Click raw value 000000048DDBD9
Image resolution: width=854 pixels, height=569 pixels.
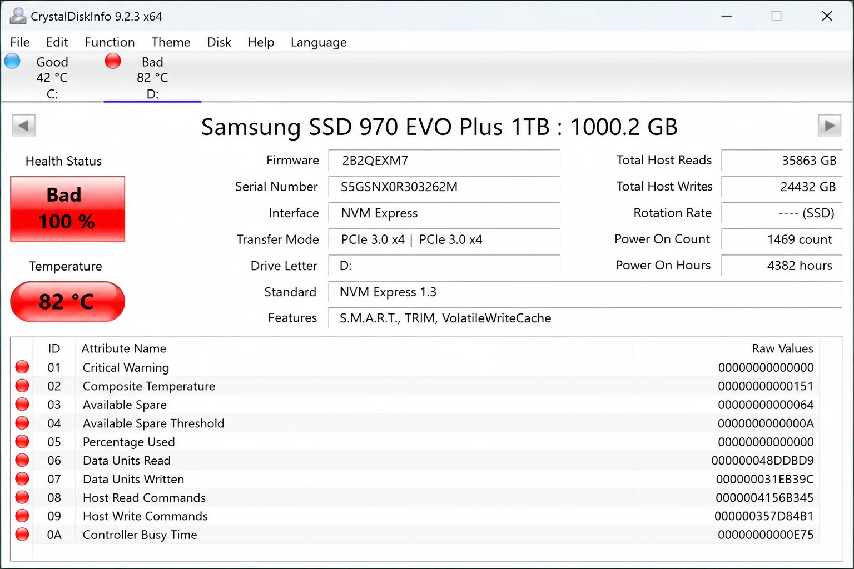(x=763, y=461)
